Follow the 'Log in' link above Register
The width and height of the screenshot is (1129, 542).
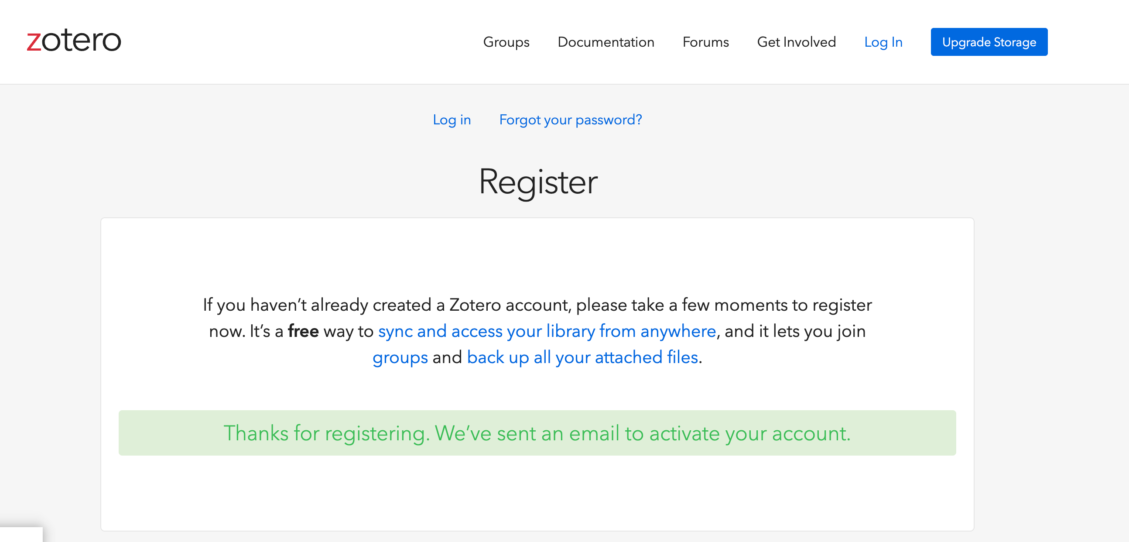click(452, 120)
